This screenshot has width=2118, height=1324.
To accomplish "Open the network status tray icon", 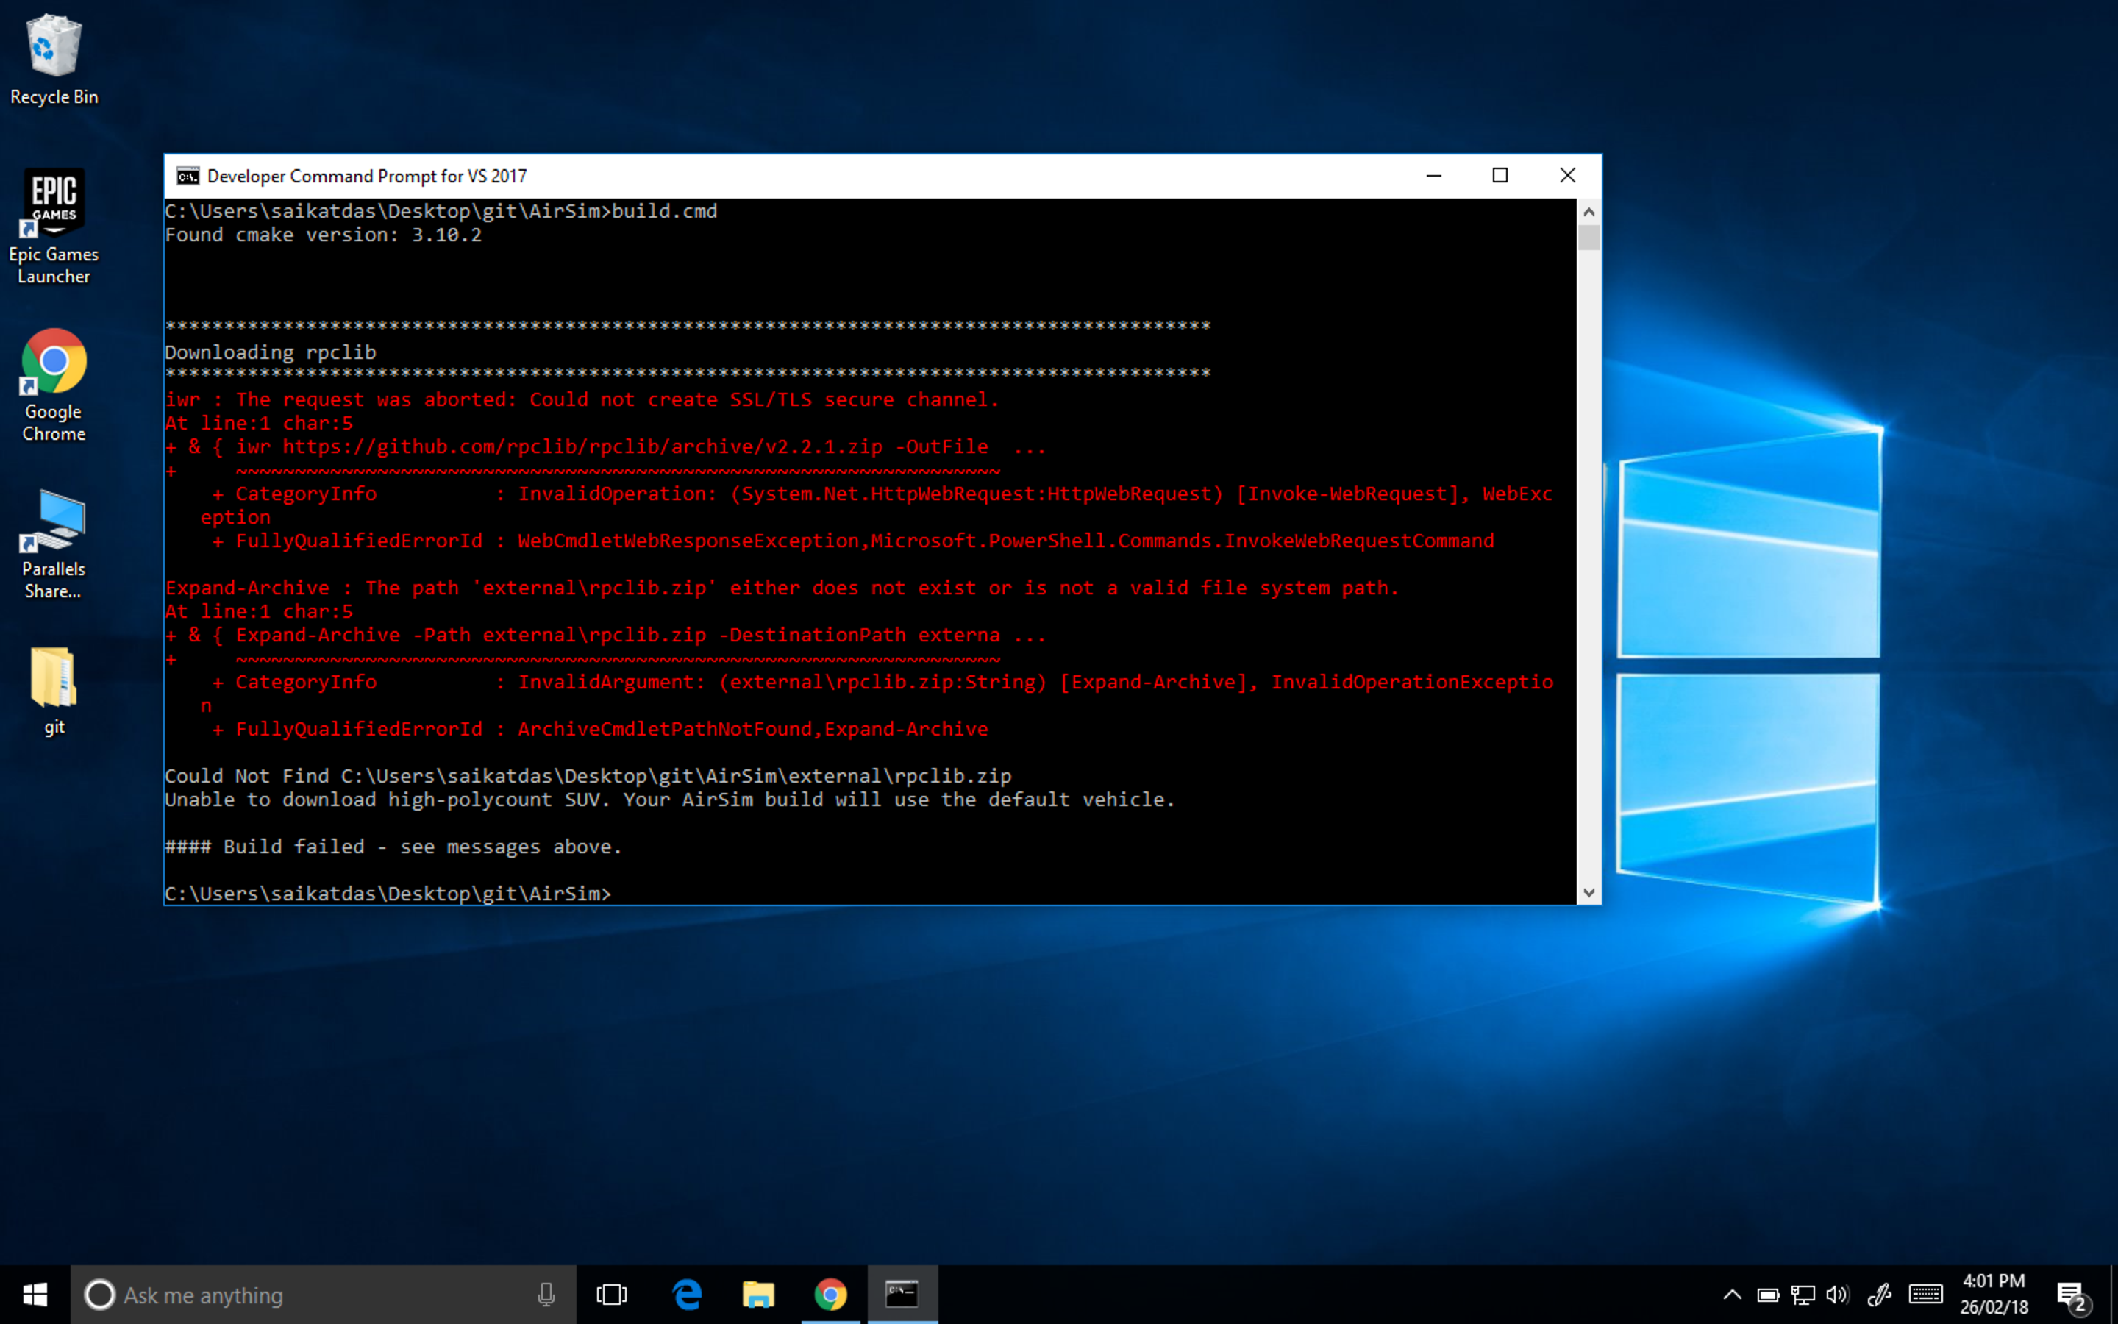I will coord(1803,1295).
